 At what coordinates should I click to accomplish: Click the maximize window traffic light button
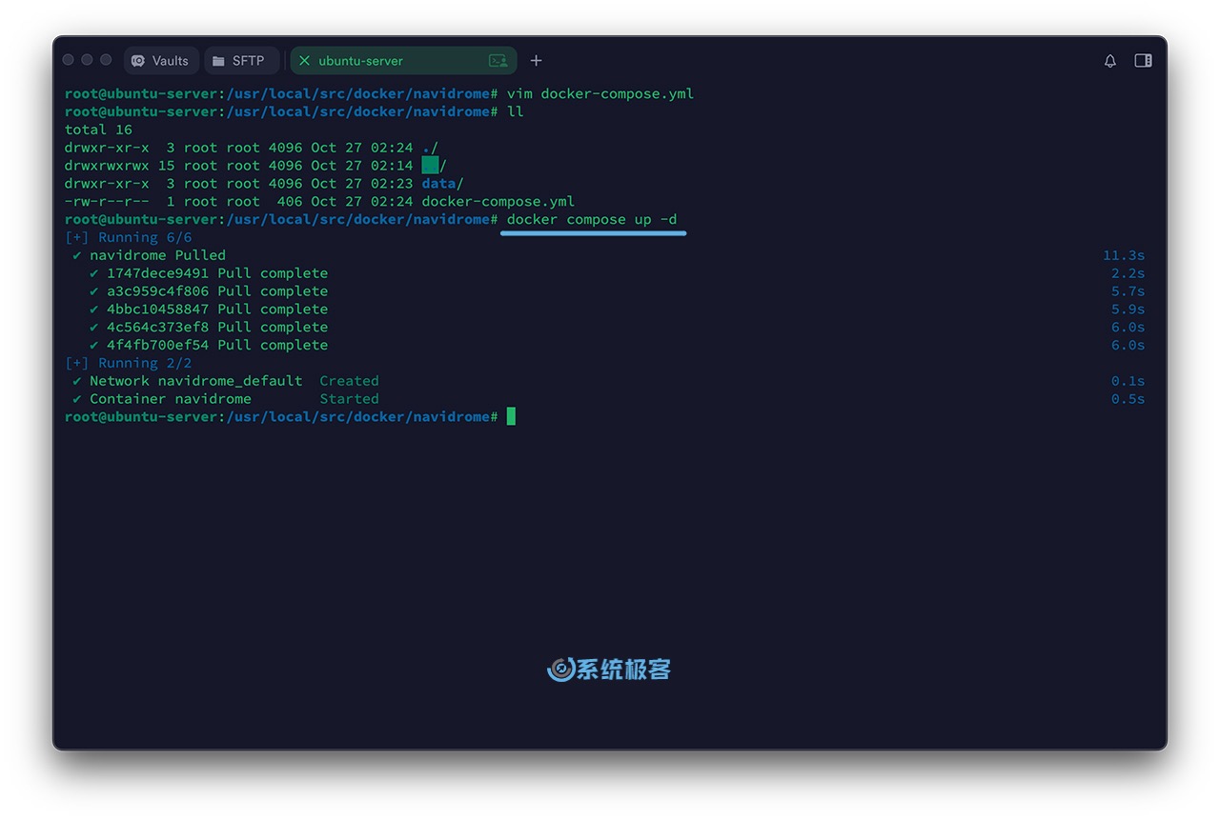106,60
